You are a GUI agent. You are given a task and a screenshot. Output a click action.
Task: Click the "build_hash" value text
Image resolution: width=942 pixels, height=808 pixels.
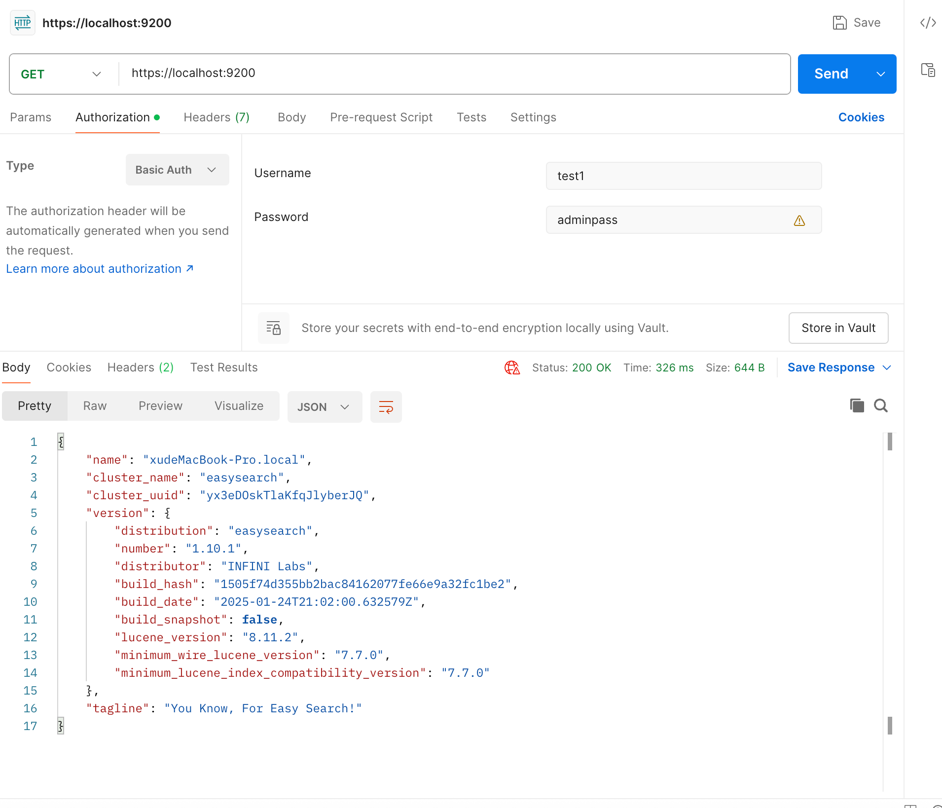362,584
